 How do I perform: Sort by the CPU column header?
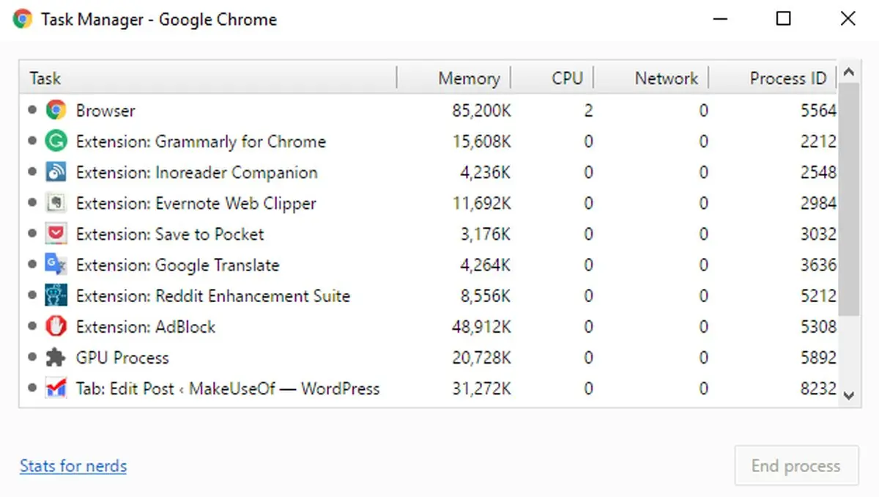point(567,78)
